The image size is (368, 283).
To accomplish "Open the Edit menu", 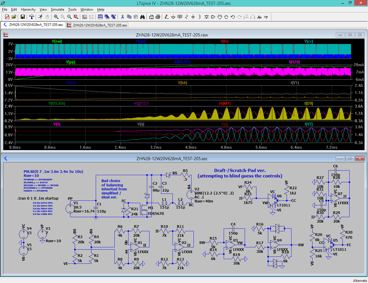I will tap(14, 9).
